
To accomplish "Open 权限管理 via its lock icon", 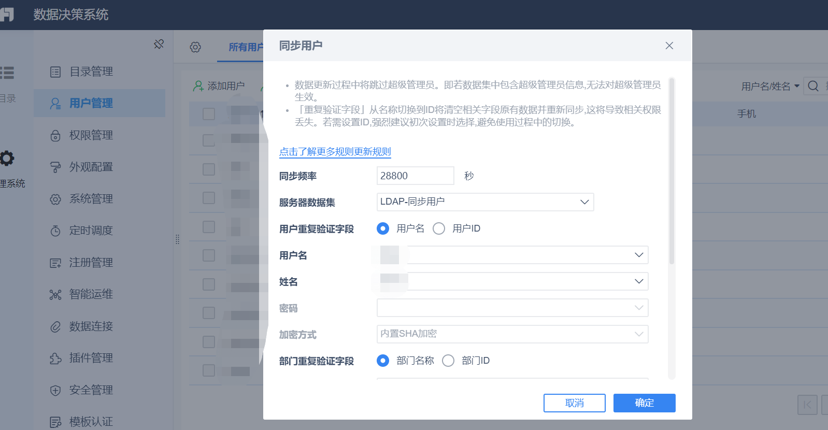I will [x=55, y=136].
